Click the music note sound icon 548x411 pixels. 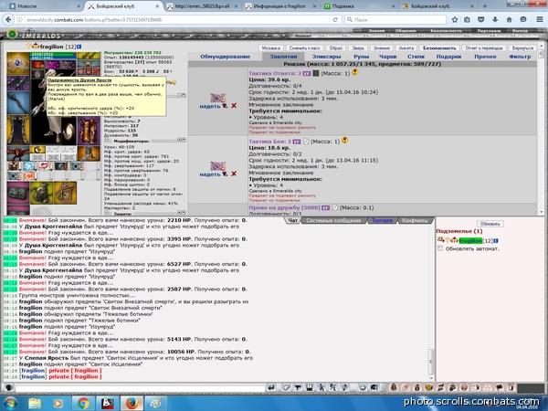point(345,387)
